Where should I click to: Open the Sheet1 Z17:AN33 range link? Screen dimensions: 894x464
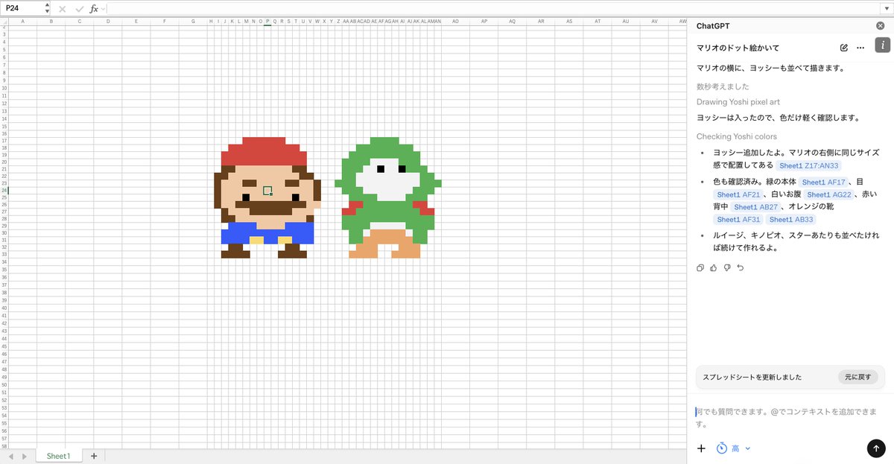(x=808, y=165)
